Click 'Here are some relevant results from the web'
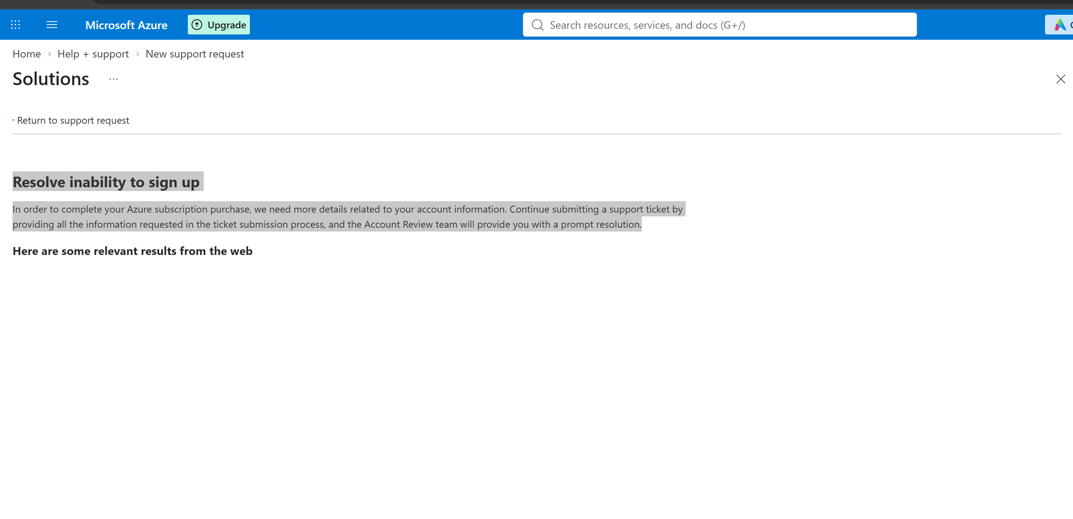The height and width of the screenshot is (519, 1073). [x=133, y=251]
